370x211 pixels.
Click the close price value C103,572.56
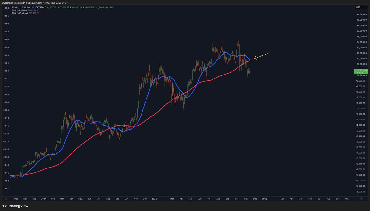(x=89, y=7)
